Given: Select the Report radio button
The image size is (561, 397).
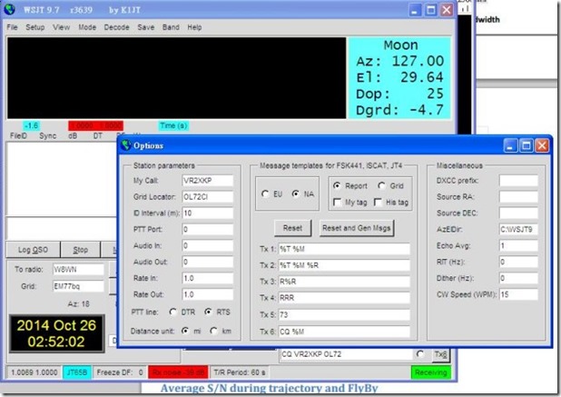Looking at the screenshot, I should tap(337, 185).
